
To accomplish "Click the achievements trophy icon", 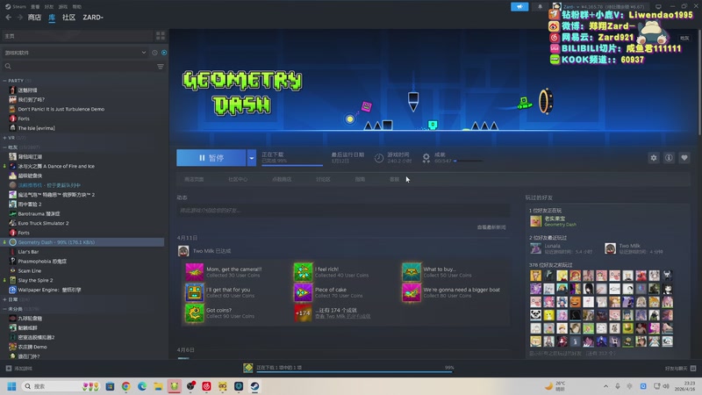I will [426, 158].
